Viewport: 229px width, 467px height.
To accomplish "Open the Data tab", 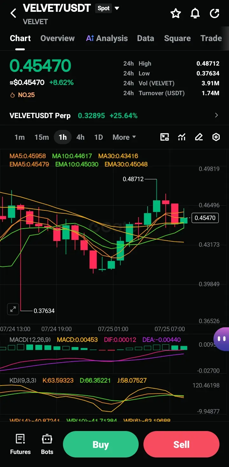I will click(x=146, y=38).
